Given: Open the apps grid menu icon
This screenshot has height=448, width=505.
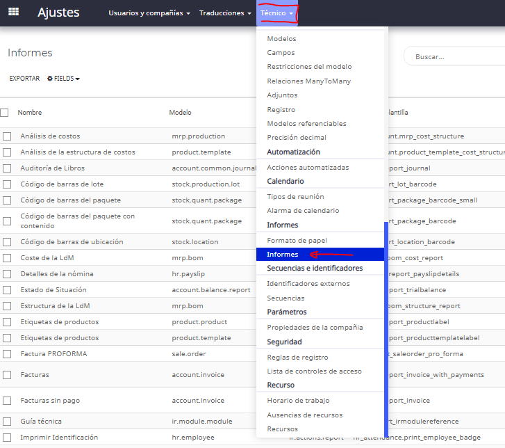Looking at the screenshot, I should 13,12.
